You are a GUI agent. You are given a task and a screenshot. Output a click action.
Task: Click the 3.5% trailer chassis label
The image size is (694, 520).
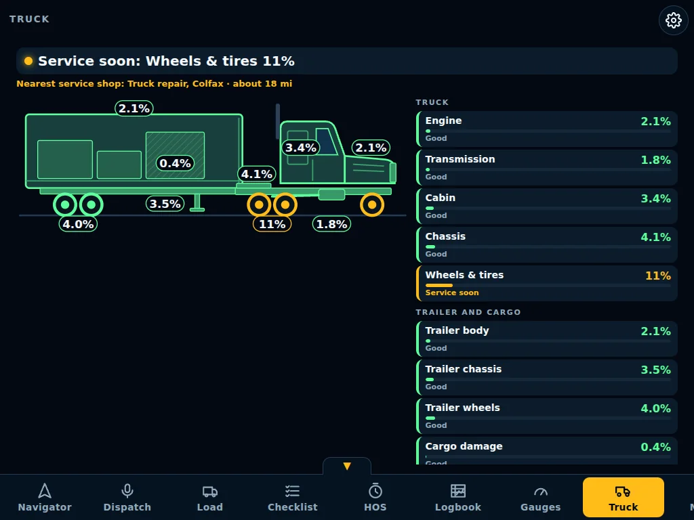pos(165,204)
